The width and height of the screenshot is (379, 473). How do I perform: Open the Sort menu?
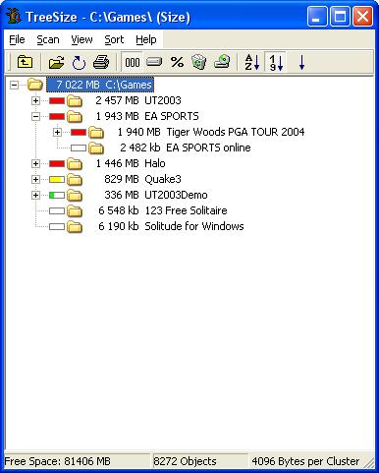coord(114,39)
